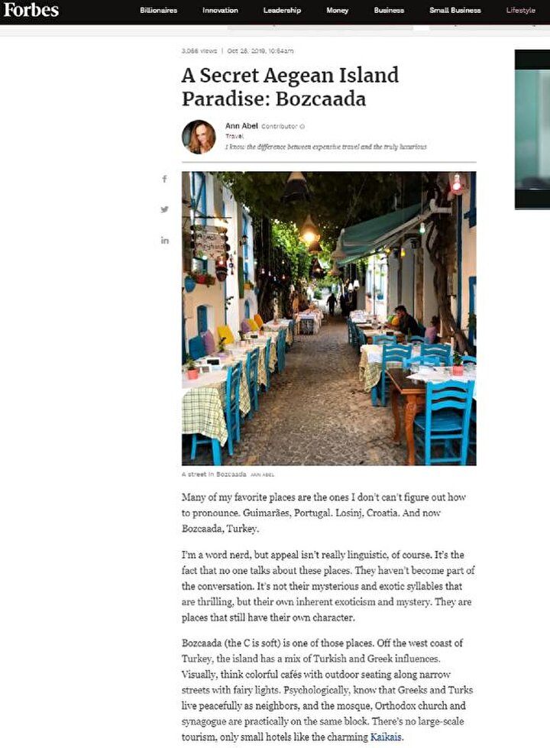
Task: Click the Ann Abel author name link
Action: pos(241,126)
